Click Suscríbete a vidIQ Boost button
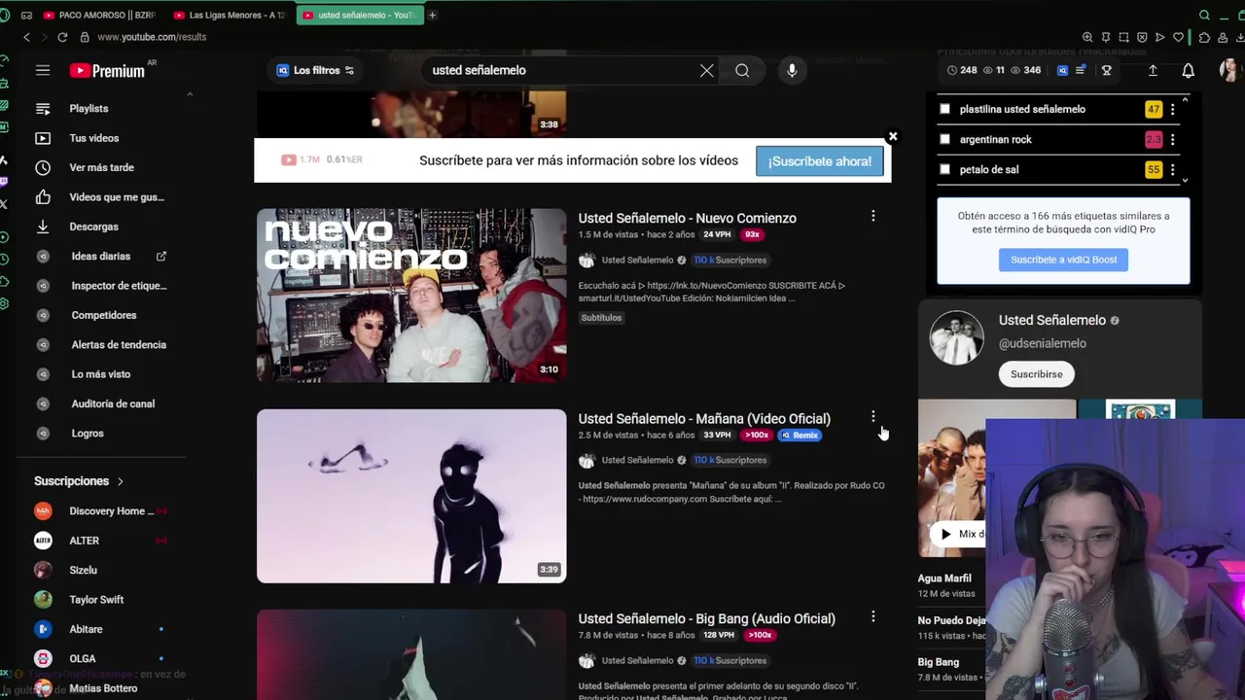The image size is (1245, 700). [1063, 260]
